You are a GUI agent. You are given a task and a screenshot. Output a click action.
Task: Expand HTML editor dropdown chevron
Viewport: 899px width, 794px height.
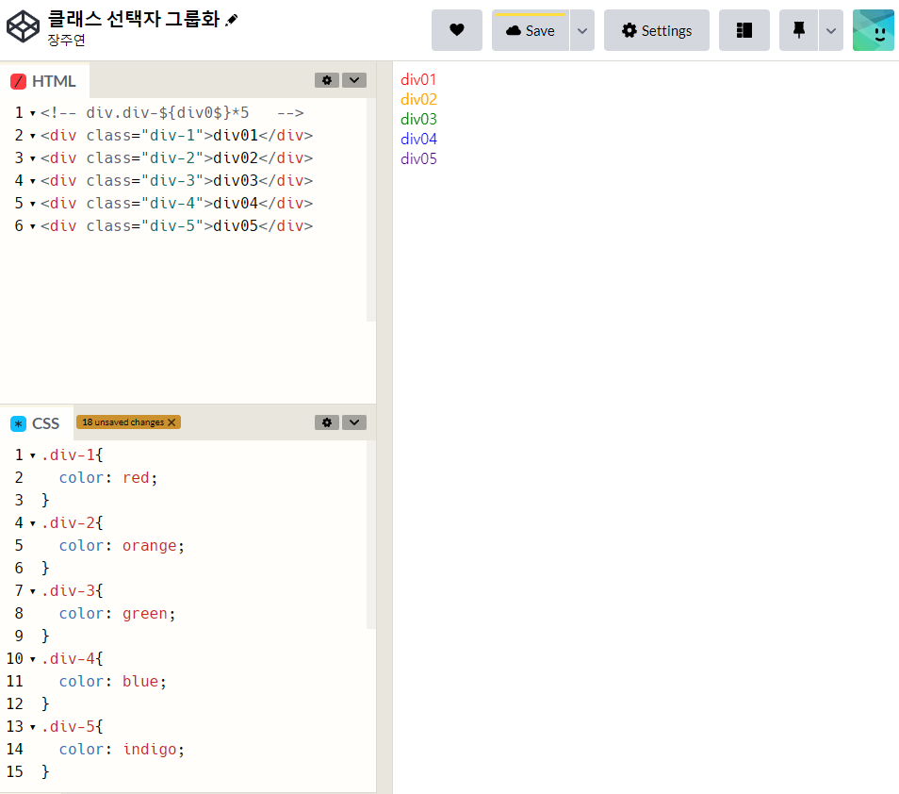(354, 80)
